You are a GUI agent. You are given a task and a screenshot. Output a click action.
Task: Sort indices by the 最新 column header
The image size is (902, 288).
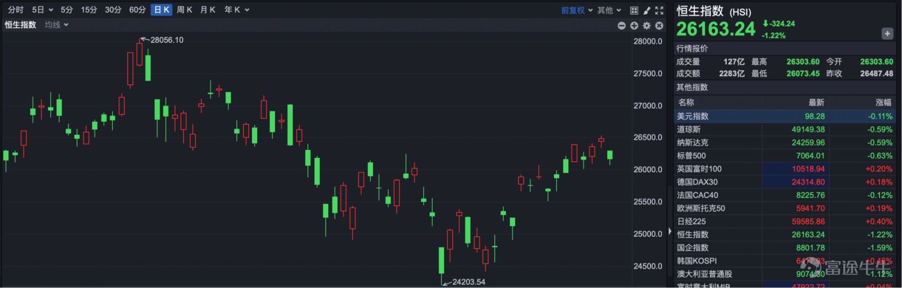(816, 102)
